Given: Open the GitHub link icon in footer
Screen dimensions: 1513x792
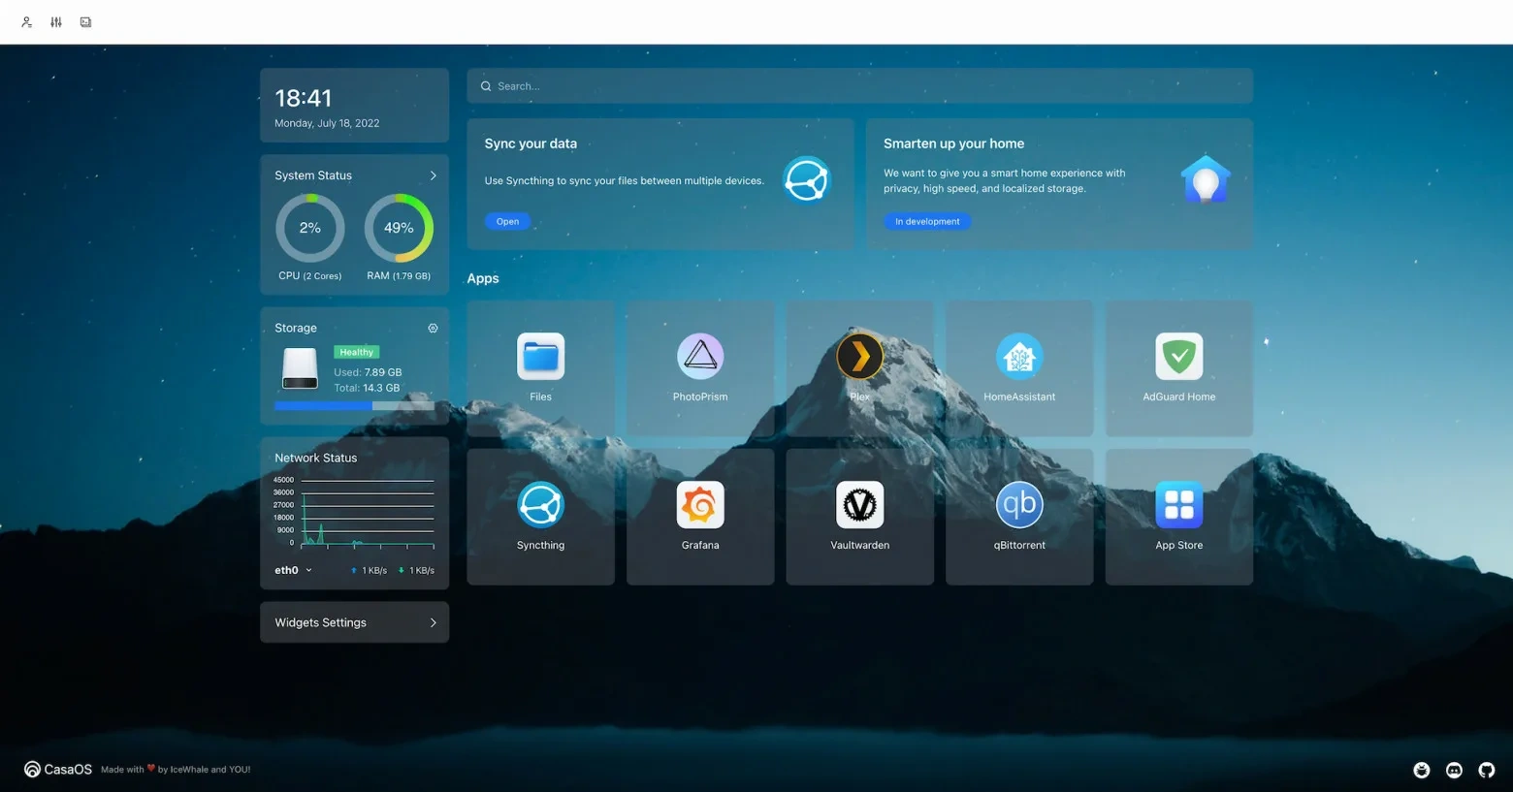Looking at the screenshot, I should tap(1486, 770).
